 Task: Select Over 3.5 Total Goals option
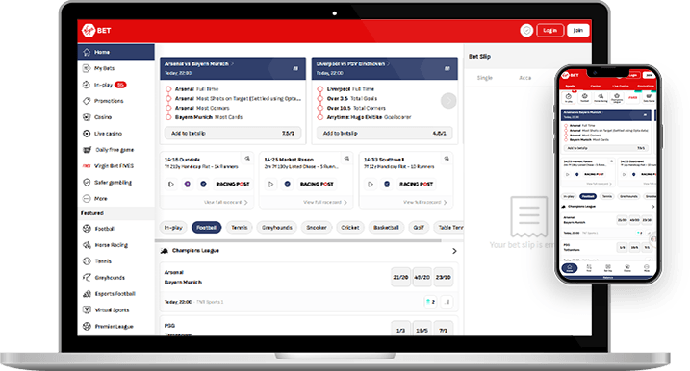[x=320, y=98]
